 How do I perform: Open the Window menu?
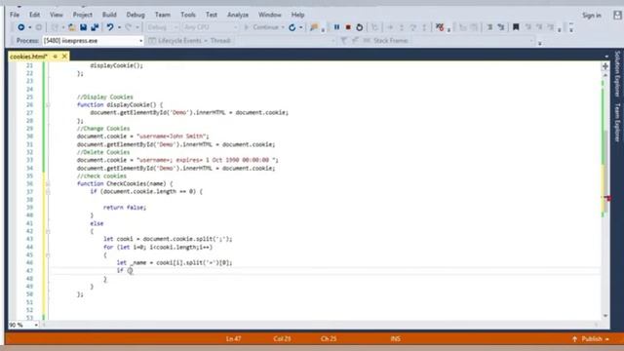[x=269, y=15]
